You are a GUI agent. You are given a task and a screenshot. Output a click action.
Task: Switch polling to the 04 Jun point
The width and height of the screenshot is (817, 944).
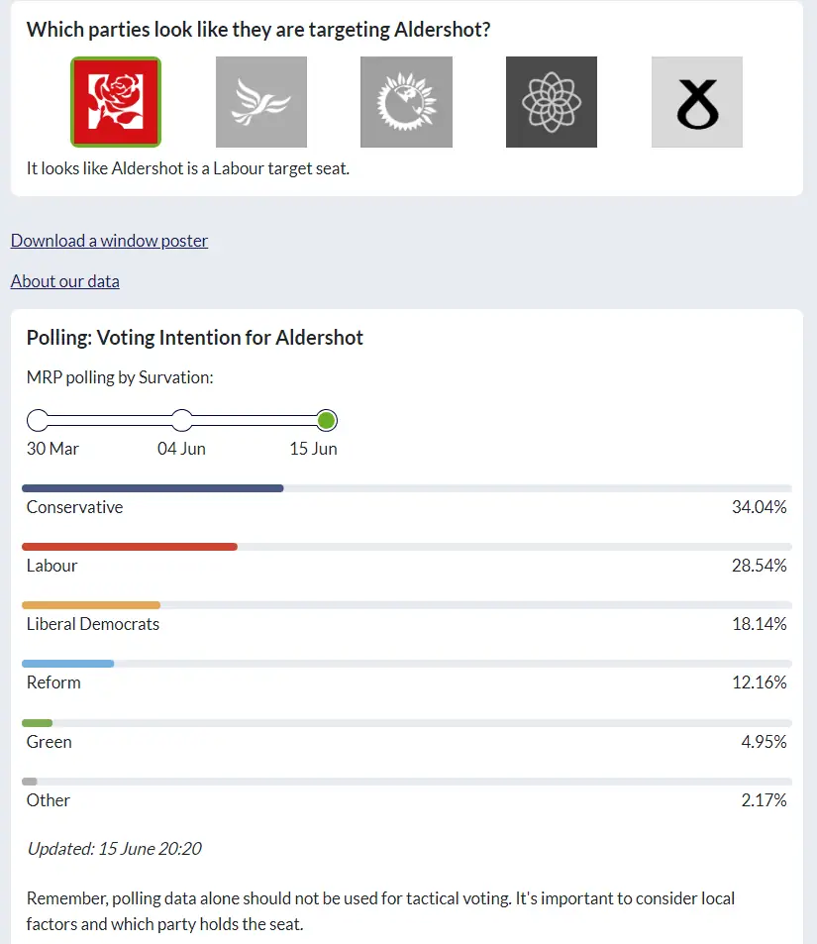coord(181,421)
